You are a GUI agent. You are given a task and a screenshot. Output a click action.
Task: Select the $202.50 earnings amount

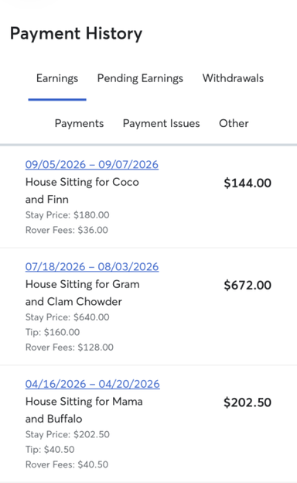point(247,402)
